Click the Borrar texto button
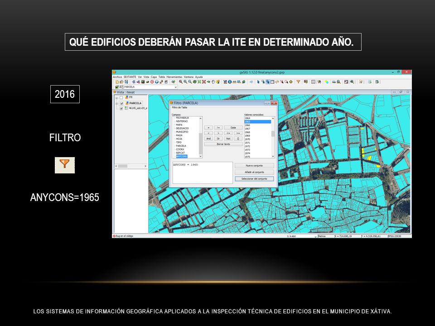 tap(223, 144)
